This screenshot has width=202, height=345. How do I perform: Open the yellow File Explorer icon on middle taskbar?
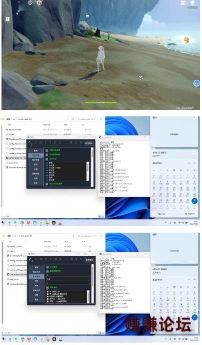[47, 223]
